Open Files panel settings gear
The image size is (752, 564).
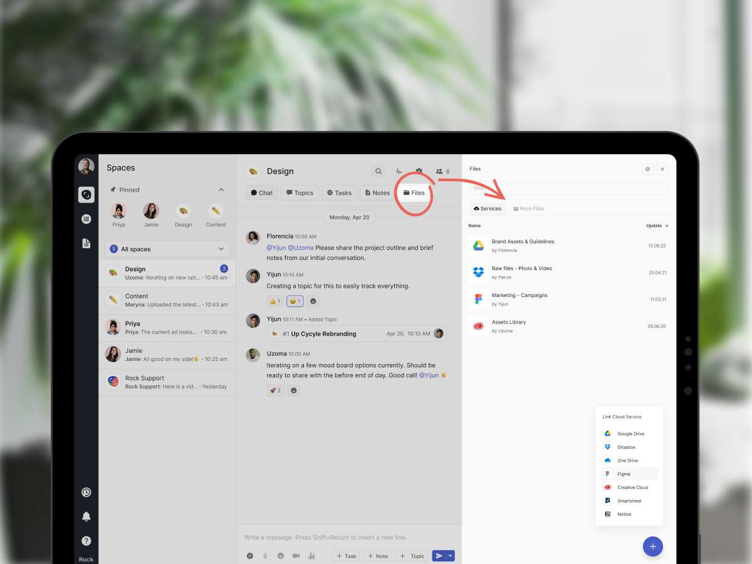[x=648, y=169]
